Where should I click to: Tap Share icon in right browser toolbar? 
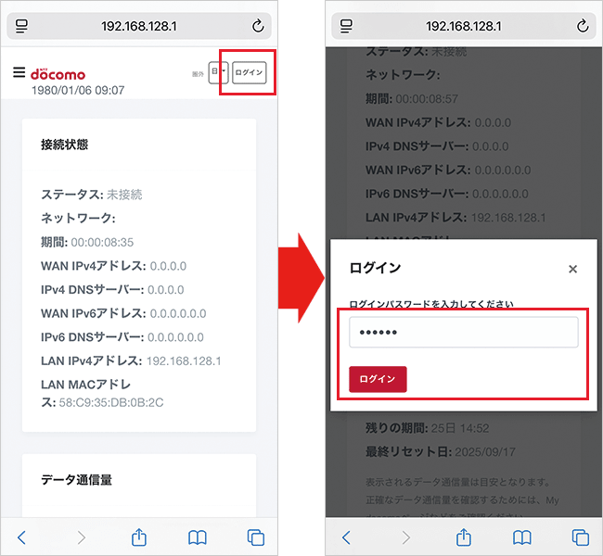[x=464, y=537]
